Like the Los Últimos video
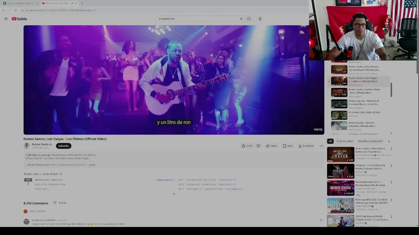Image resolution: width=419 pixels, height=235 pixels. (247, 146)
